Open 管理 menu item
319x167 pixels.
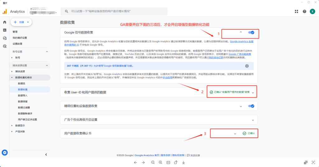tap(15, 32)
